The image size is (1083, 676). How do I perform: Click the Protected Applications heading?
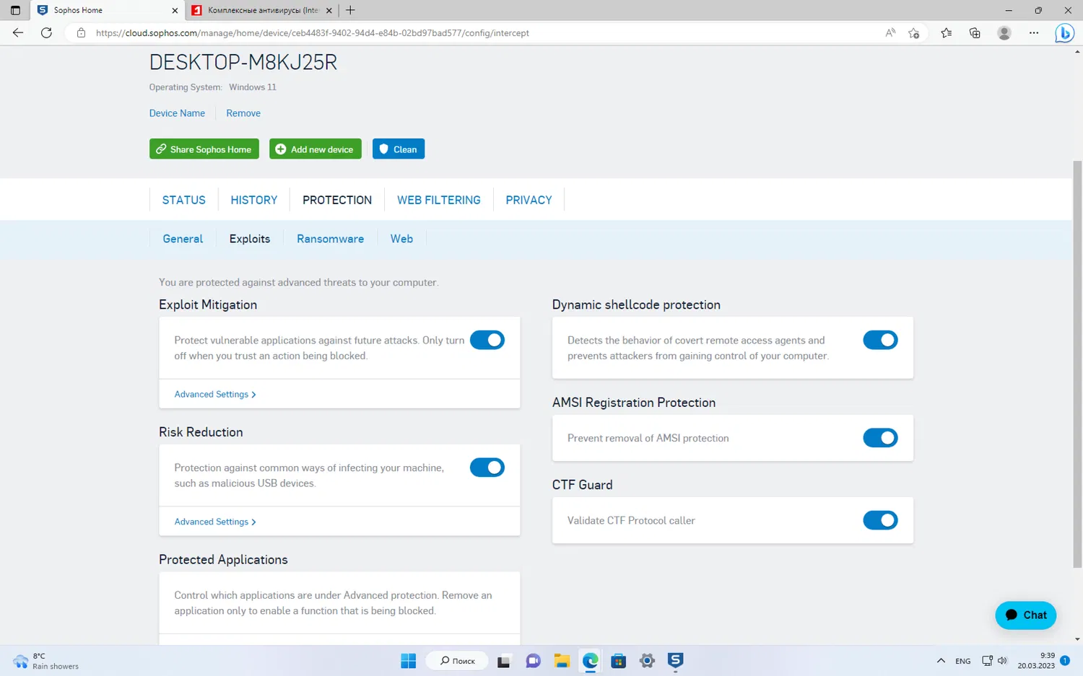click(x=223, y=560)
